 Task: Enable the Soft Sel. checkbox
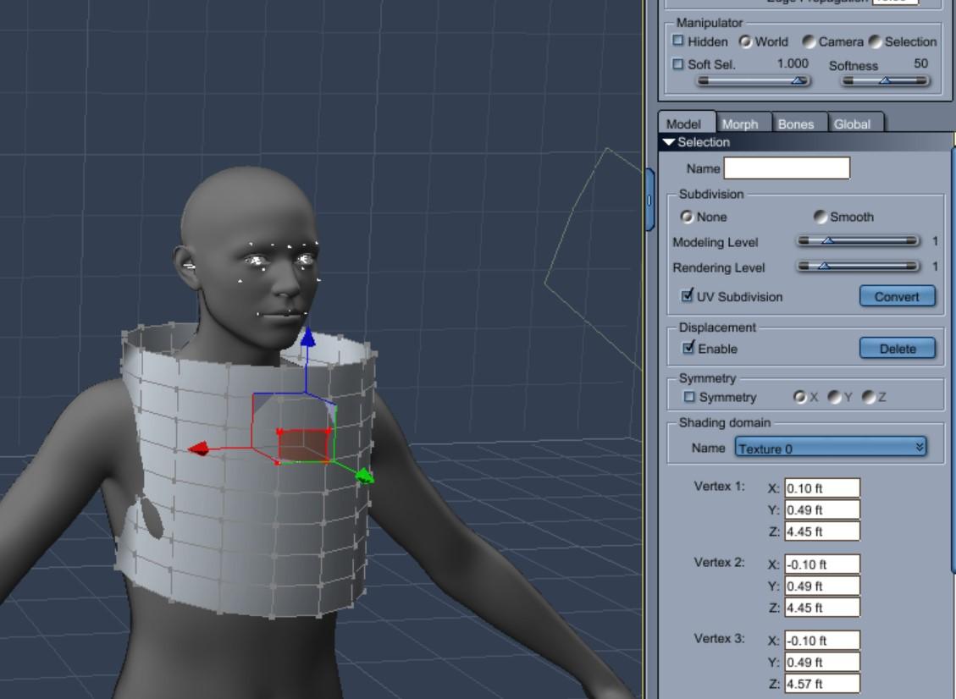(x=678, y=63)
